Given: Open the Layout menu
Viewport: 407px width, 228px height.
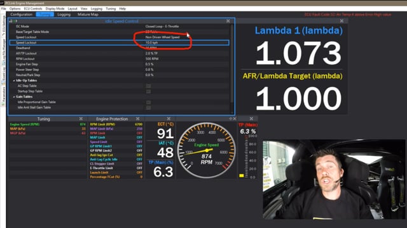Looking at the screenshot, I should coord(72,8).
